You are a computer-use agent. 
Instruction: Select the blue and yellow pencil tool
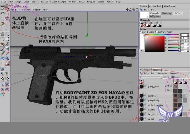click(x=2, y=53)
